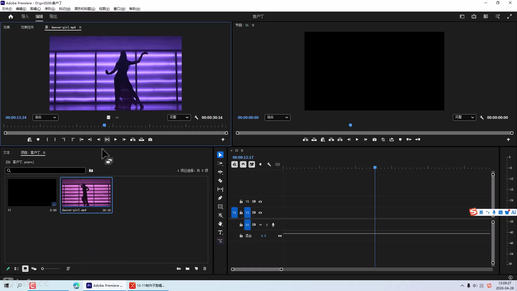Image resolution: width=517 pixels, height=291 pixels.
Task: Open the timeline panel menu
Action: tap(242, 150)
